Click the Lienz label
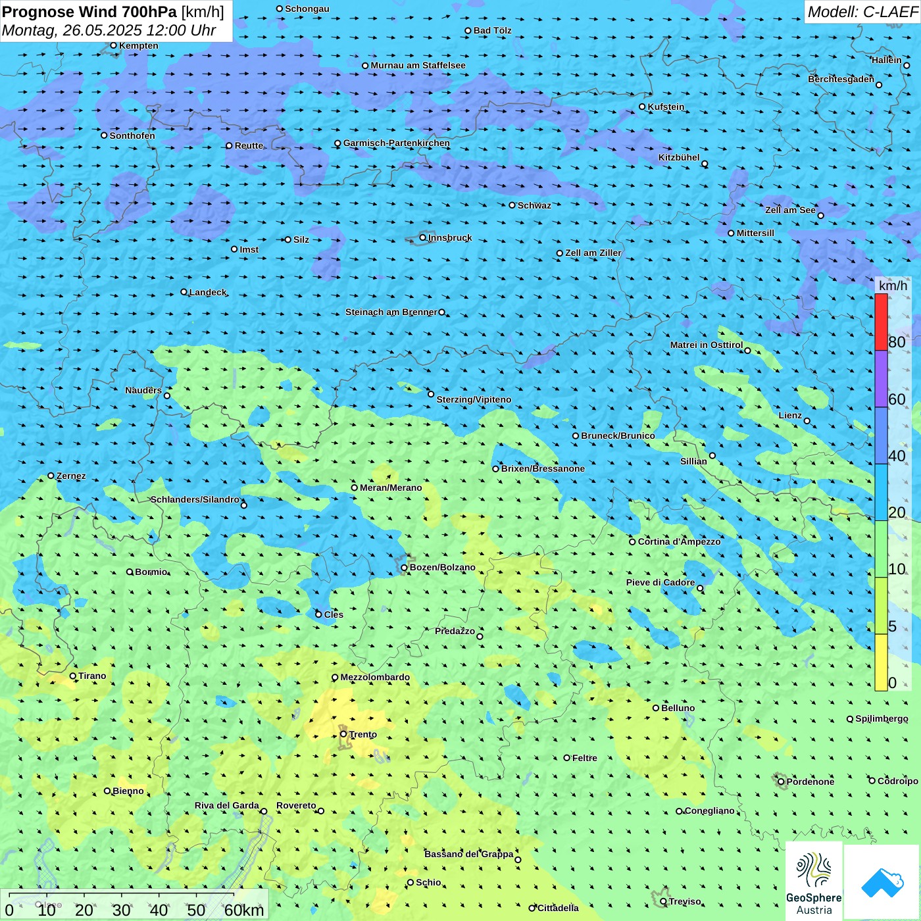 [x=790, y=415]
